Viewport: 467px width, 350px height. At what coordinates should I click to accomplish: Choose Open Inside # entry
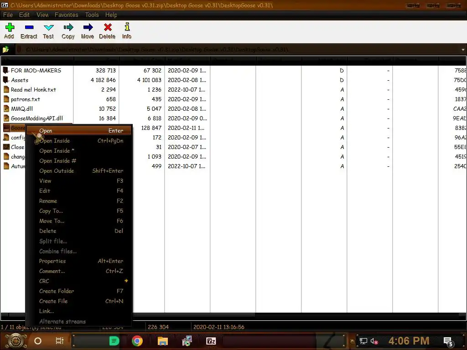79,161
